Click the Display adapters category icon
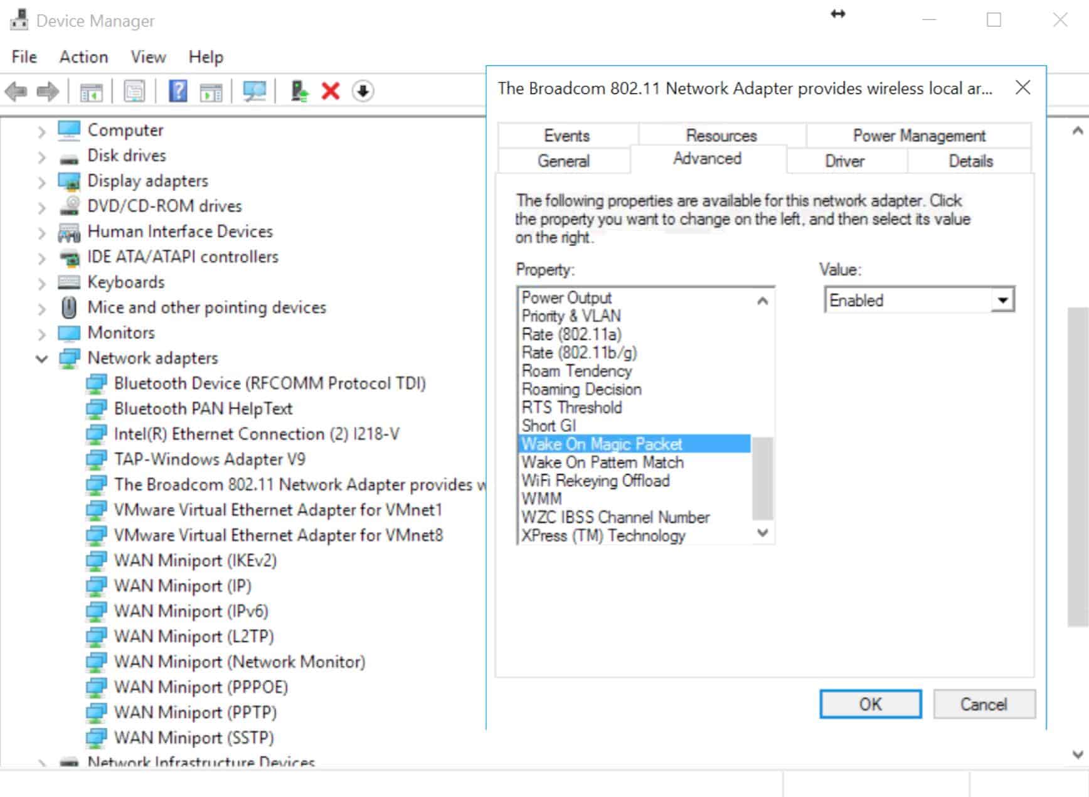Image resolution: width=1089 pixels, height=797 pixels. point(69,181)
